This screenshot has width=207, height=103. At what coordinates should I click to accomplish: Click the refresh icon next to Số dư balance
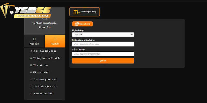click(x=50, y=28)
